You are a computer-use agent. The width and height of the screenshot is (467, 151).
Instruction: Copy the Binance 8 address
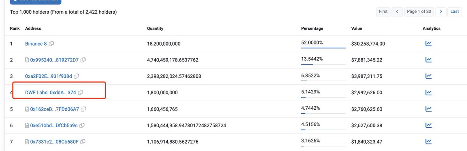point(51,44)
